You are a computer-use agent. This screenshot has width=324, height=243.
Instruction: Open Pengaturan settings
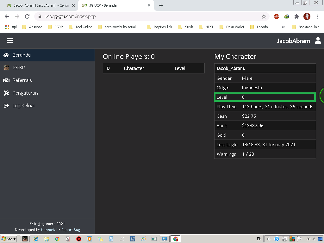click(x=47, y=93)
